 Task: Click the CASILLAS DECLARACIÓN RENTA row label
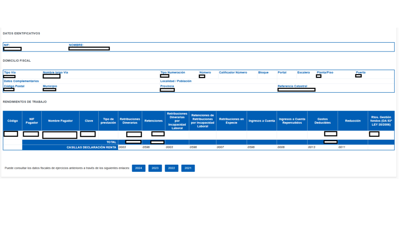91,147
